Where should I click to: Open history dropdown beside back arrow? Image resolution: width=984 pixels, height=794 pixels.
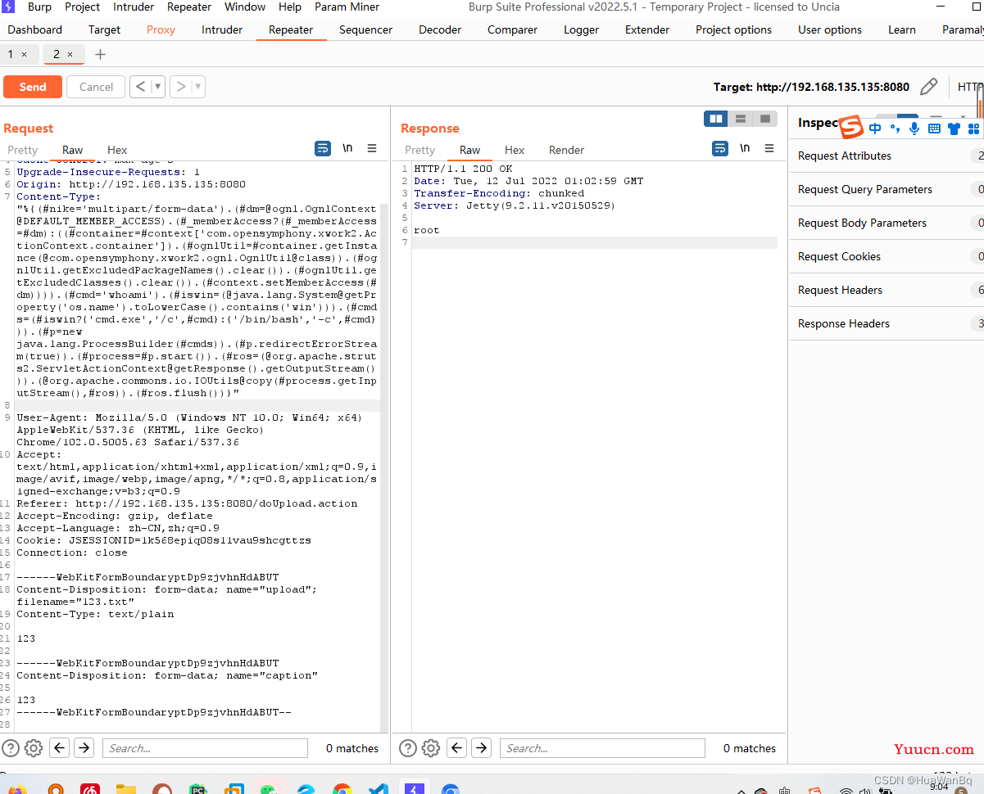coord(157,87)
